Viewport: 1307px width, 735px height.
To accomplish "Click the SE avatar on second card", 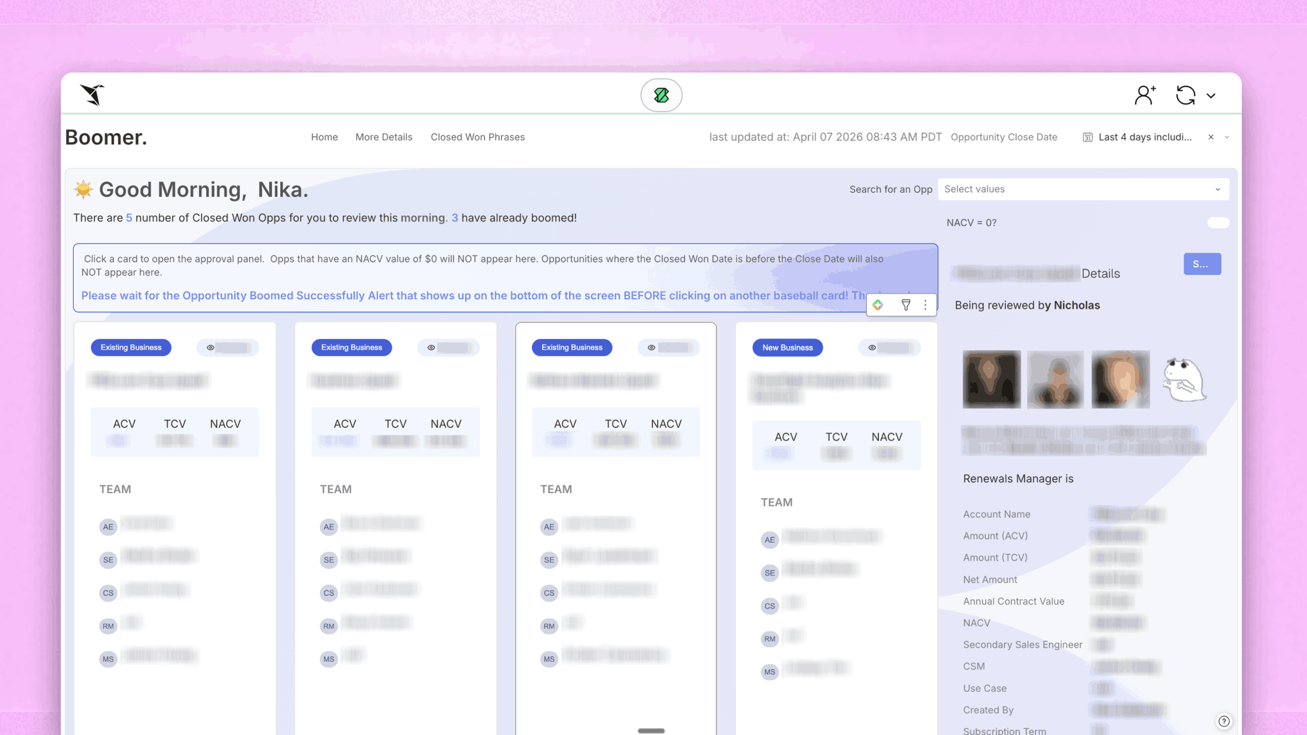I will (x=329, y=559).
